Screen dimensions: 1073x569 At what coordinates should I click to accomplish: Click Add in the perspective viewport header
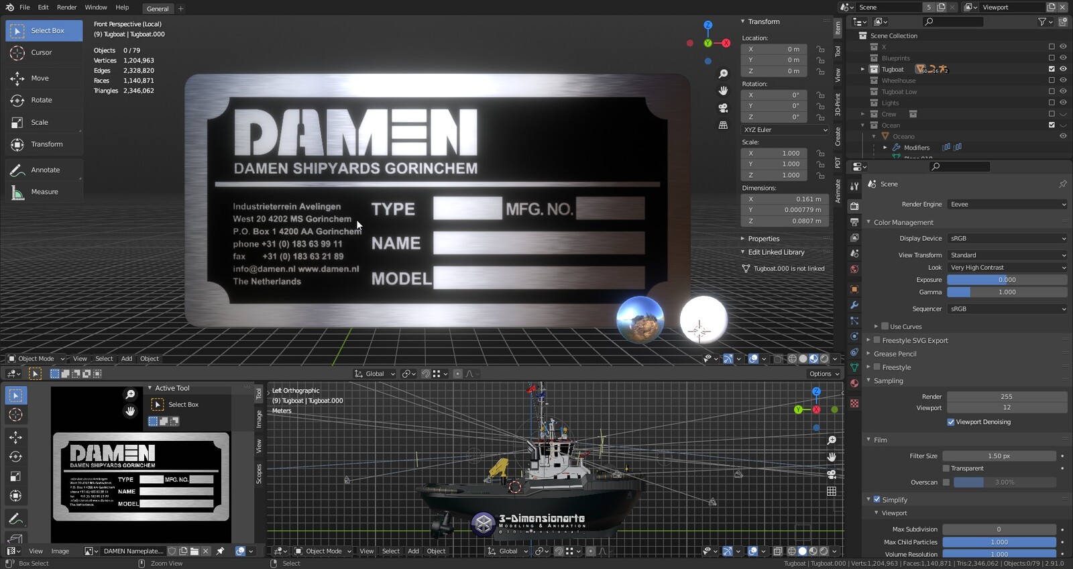coord(126,358)
